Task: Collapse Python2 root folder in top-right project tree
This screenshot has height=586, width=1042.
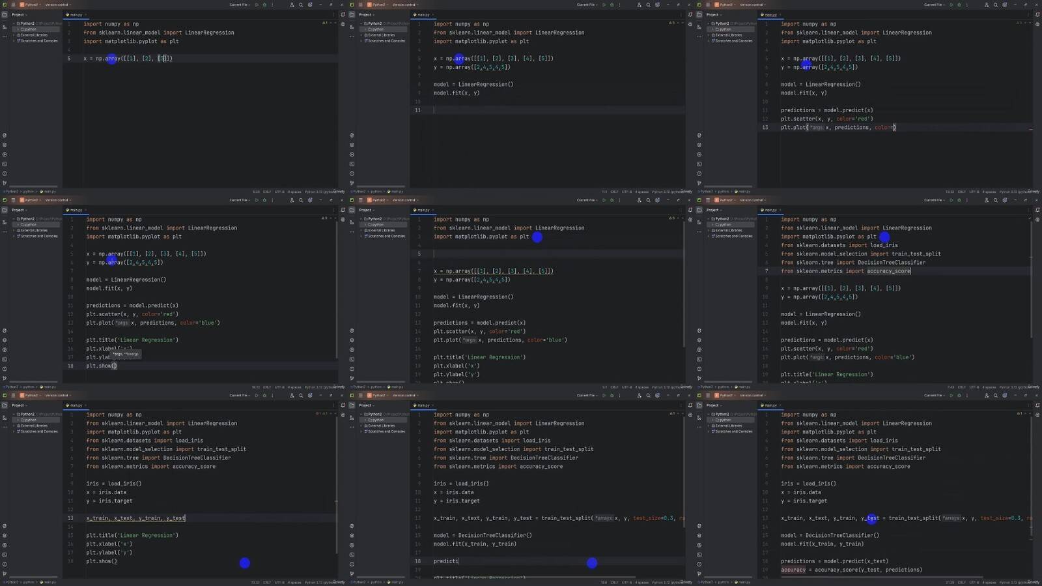Action: pos(709,23)
